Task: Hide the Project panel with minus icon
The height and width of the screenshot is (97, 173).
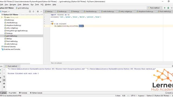Action: tap(41, 11)
